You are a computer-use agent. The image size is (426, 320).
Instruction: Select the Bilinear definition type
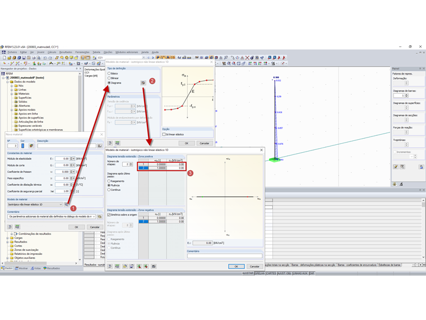tap(109, 78)
